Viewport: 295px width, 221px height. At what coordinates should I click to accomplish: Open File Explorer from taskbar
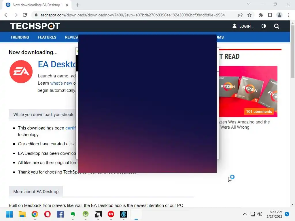tap(22, 214)
